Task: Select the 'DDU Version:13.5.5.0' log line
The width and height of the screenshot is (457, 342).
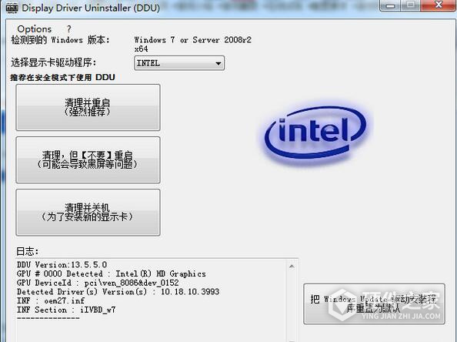Action: pos(62,265)
